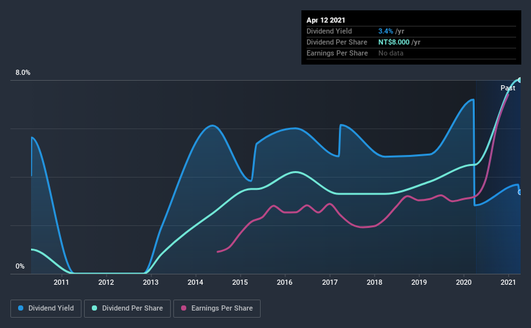Click the Apr 12 2021 tooltip date
The width and height of the screenshot is (531, 328).
tap(326, 20)
